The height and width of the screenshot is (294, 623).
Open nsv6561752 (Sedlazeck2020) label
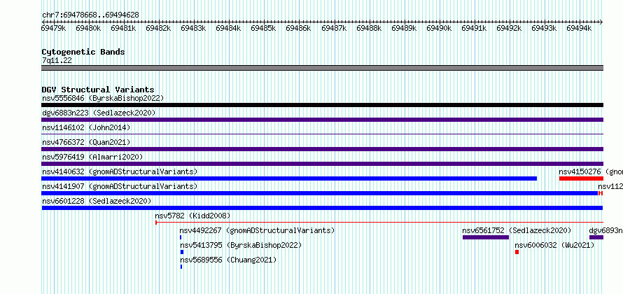tap(517, 230)
